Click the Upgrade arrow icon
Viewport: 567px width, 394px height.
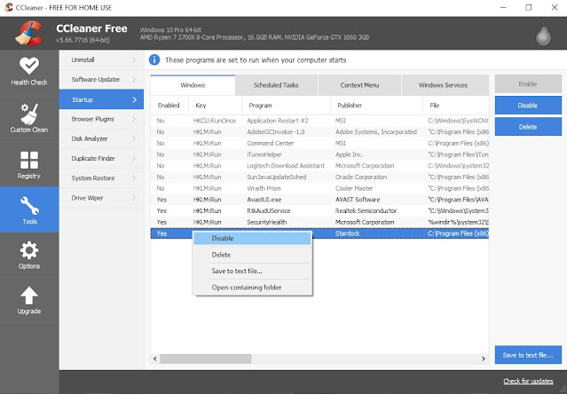pos(29,295)
